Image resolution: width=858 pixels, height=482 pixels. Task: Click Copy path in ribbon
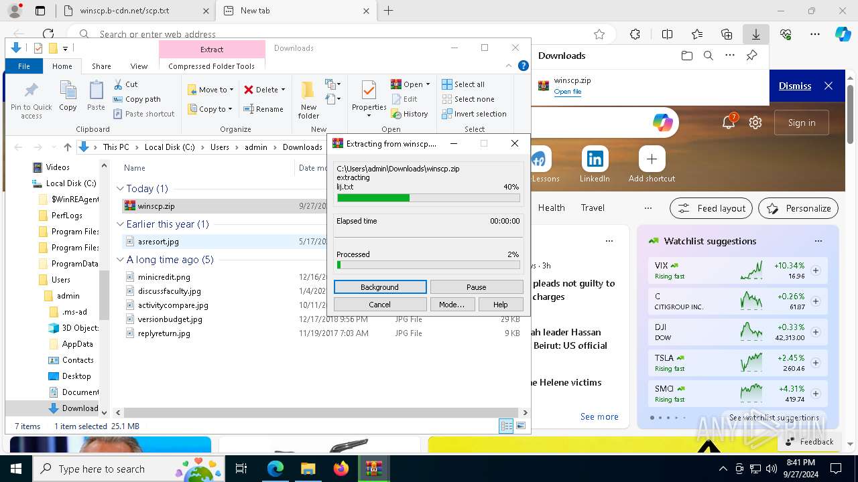coord(137,99)
